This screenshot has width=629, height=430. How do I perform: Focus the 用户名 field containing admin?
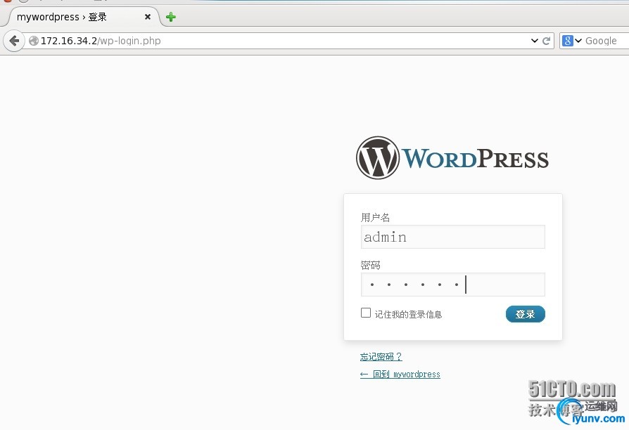(453, 237)
